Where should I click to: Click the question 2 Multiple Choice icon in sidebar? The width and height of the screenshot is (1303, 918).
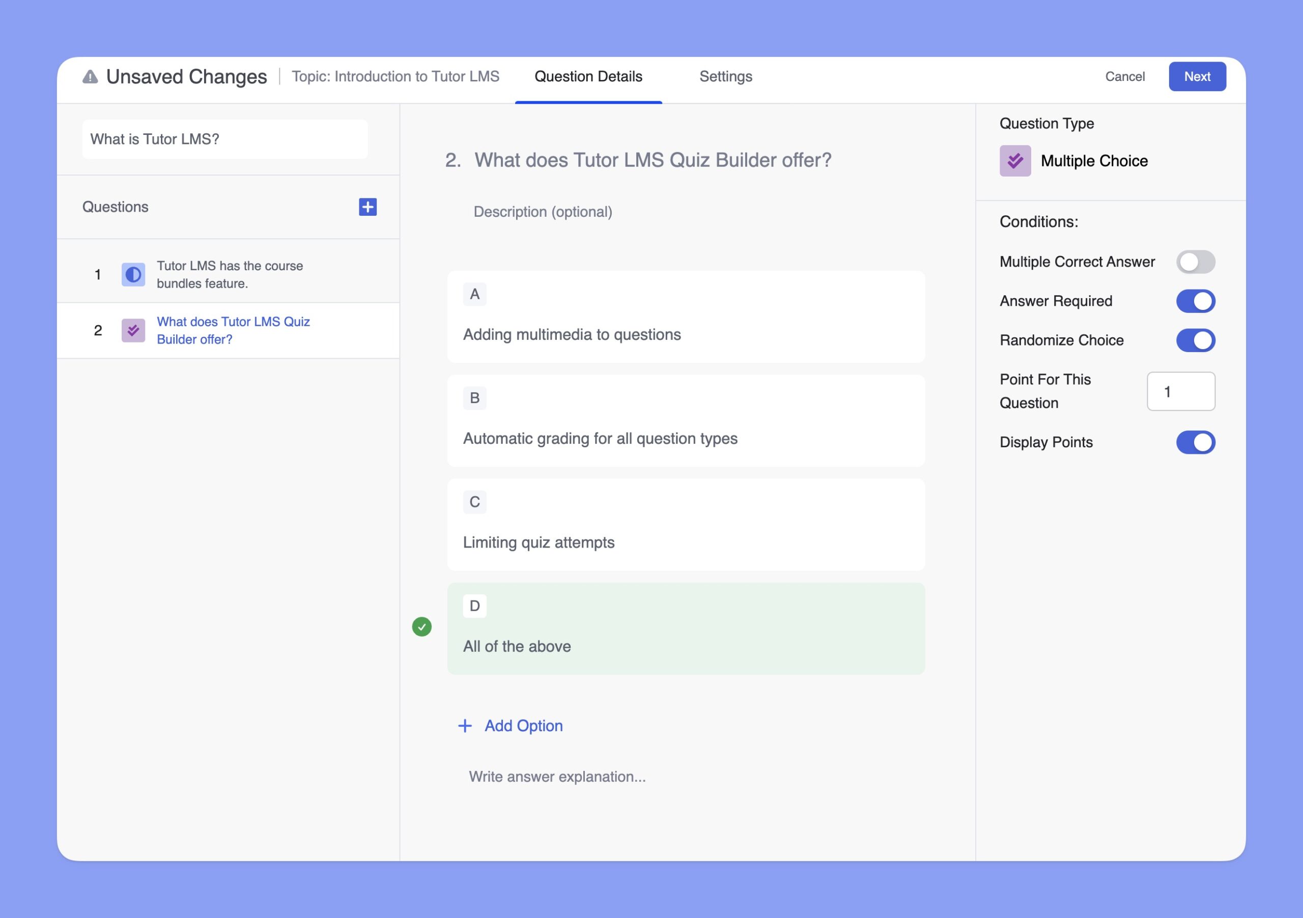tap(132, 330)
